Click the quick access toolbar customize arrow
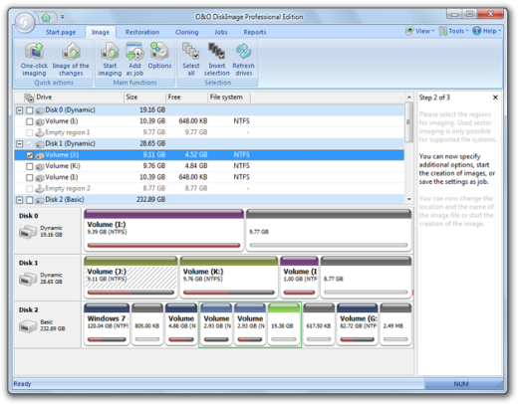The width and height of the screenshot is (518, 404). (63, 17)
